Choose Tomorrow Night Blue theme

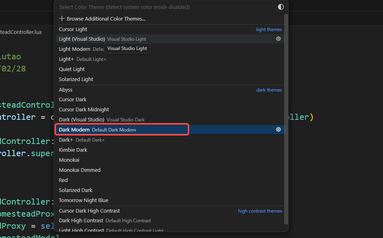pyautogui.click(x=170, y=200)
